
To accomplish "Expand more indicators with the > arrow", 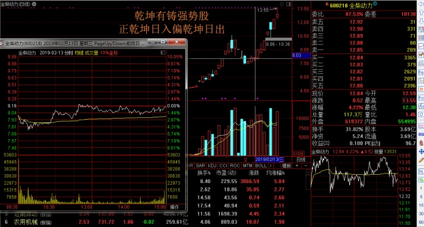I will point(271,166).
